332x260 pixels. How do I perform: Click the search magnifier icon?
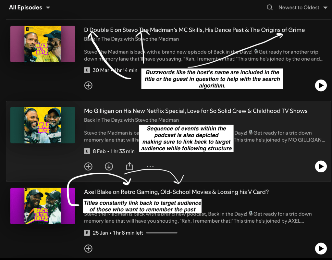point(269,7)
